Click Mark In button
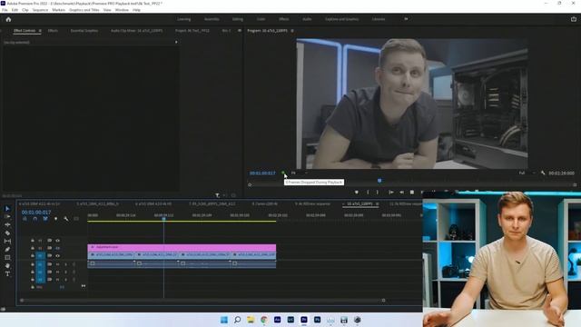 [x=368, y=192]
